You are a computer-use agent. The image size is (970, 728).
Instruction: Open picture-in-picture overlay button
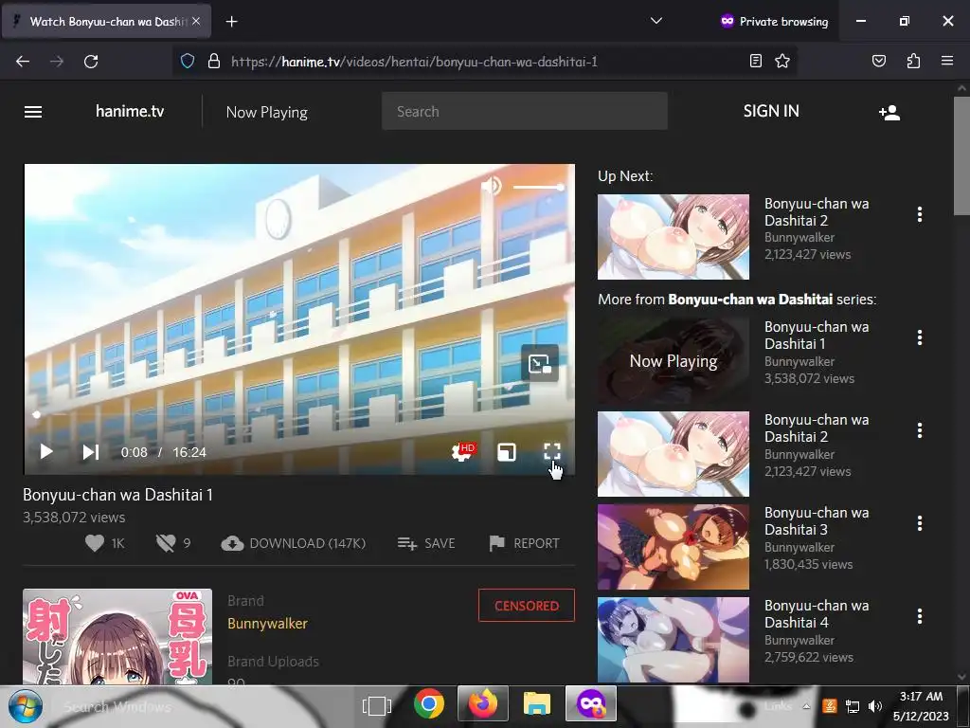tap(539, 363)
